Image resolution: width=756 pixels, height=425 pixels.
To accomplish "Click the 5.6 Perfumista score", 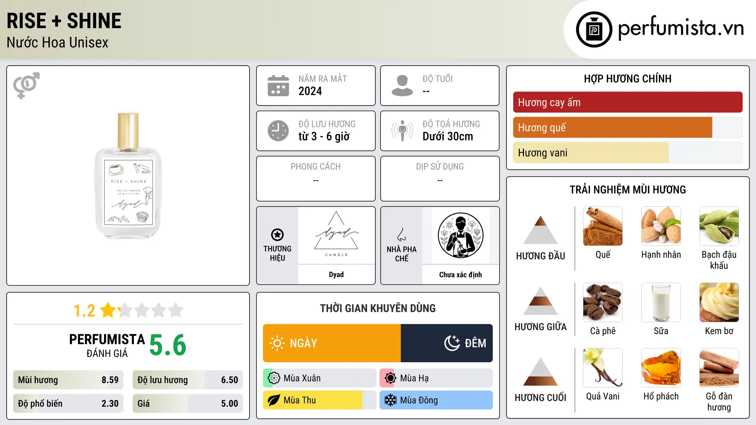I will pyautogui.click(x=168, y=345).
